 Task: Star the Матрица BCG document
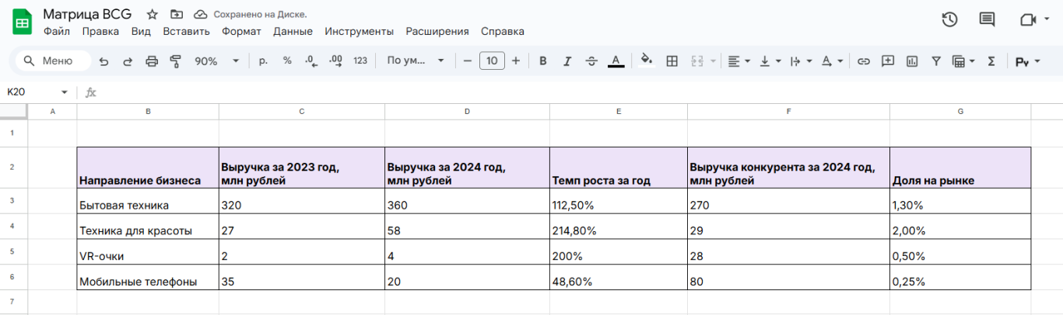coord(153,15)
